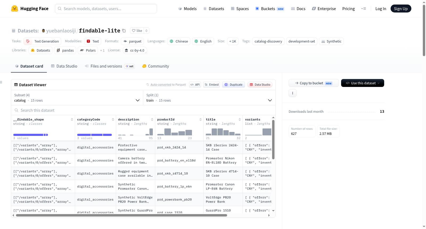This screenshot has width=426, height=229.
Task: Go to Datasets in navbar
Action: (214, 9)
